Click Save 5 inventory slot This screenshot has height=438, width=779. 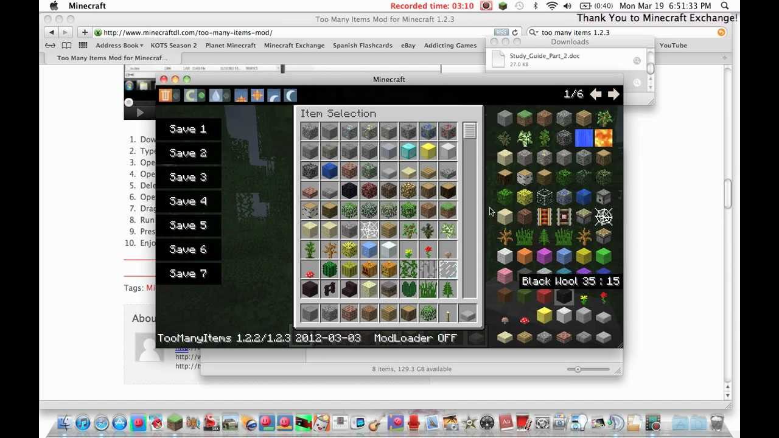(187, 225)
